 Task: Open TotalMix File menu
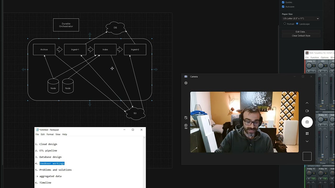(307, 57)
